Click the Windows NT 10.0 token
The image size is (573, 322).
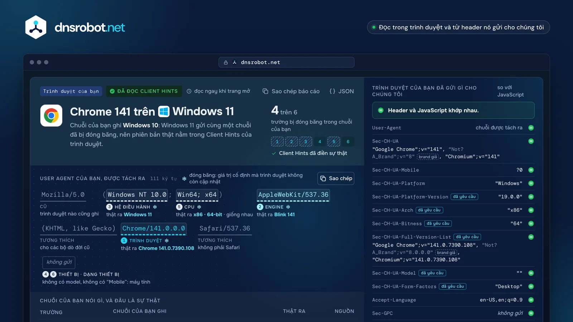tap(137, 195)
